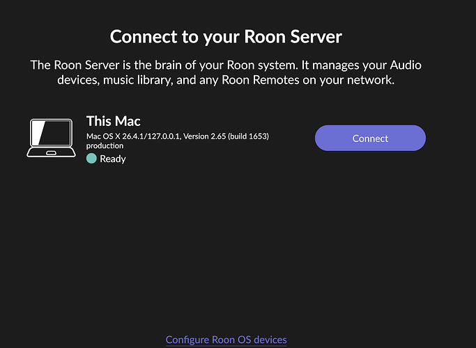Click the "Ready" status text
This screenshot has width=476, height=348.
point(113,159)
